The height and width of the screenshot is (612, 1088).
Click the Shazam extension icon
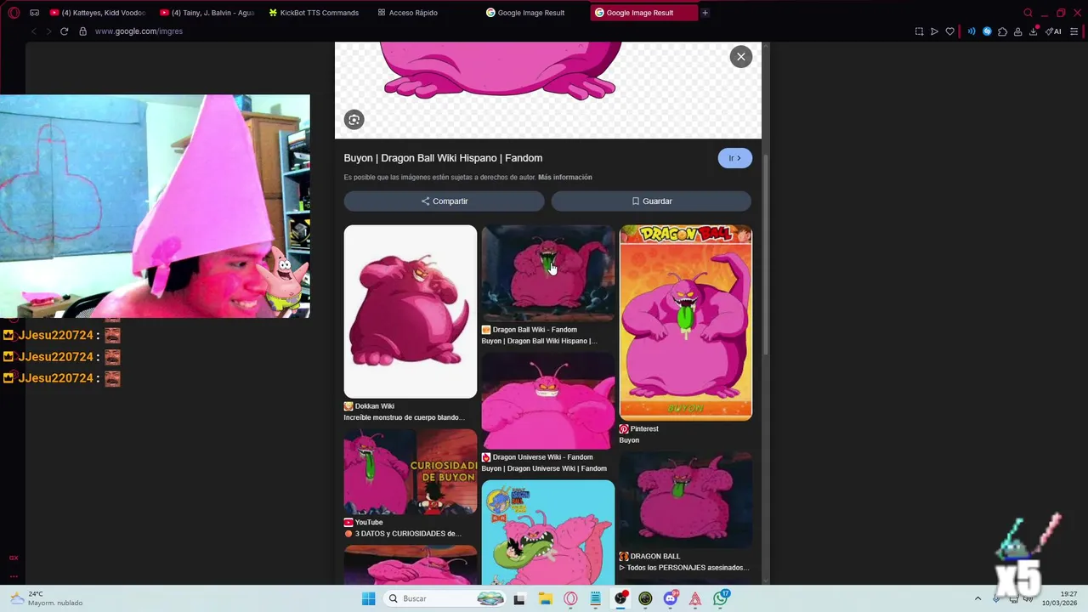987,31
